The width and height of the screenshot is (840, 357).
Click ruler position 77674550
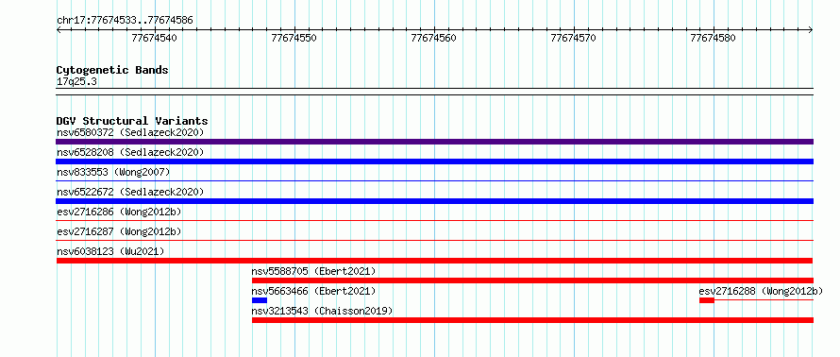294,38
